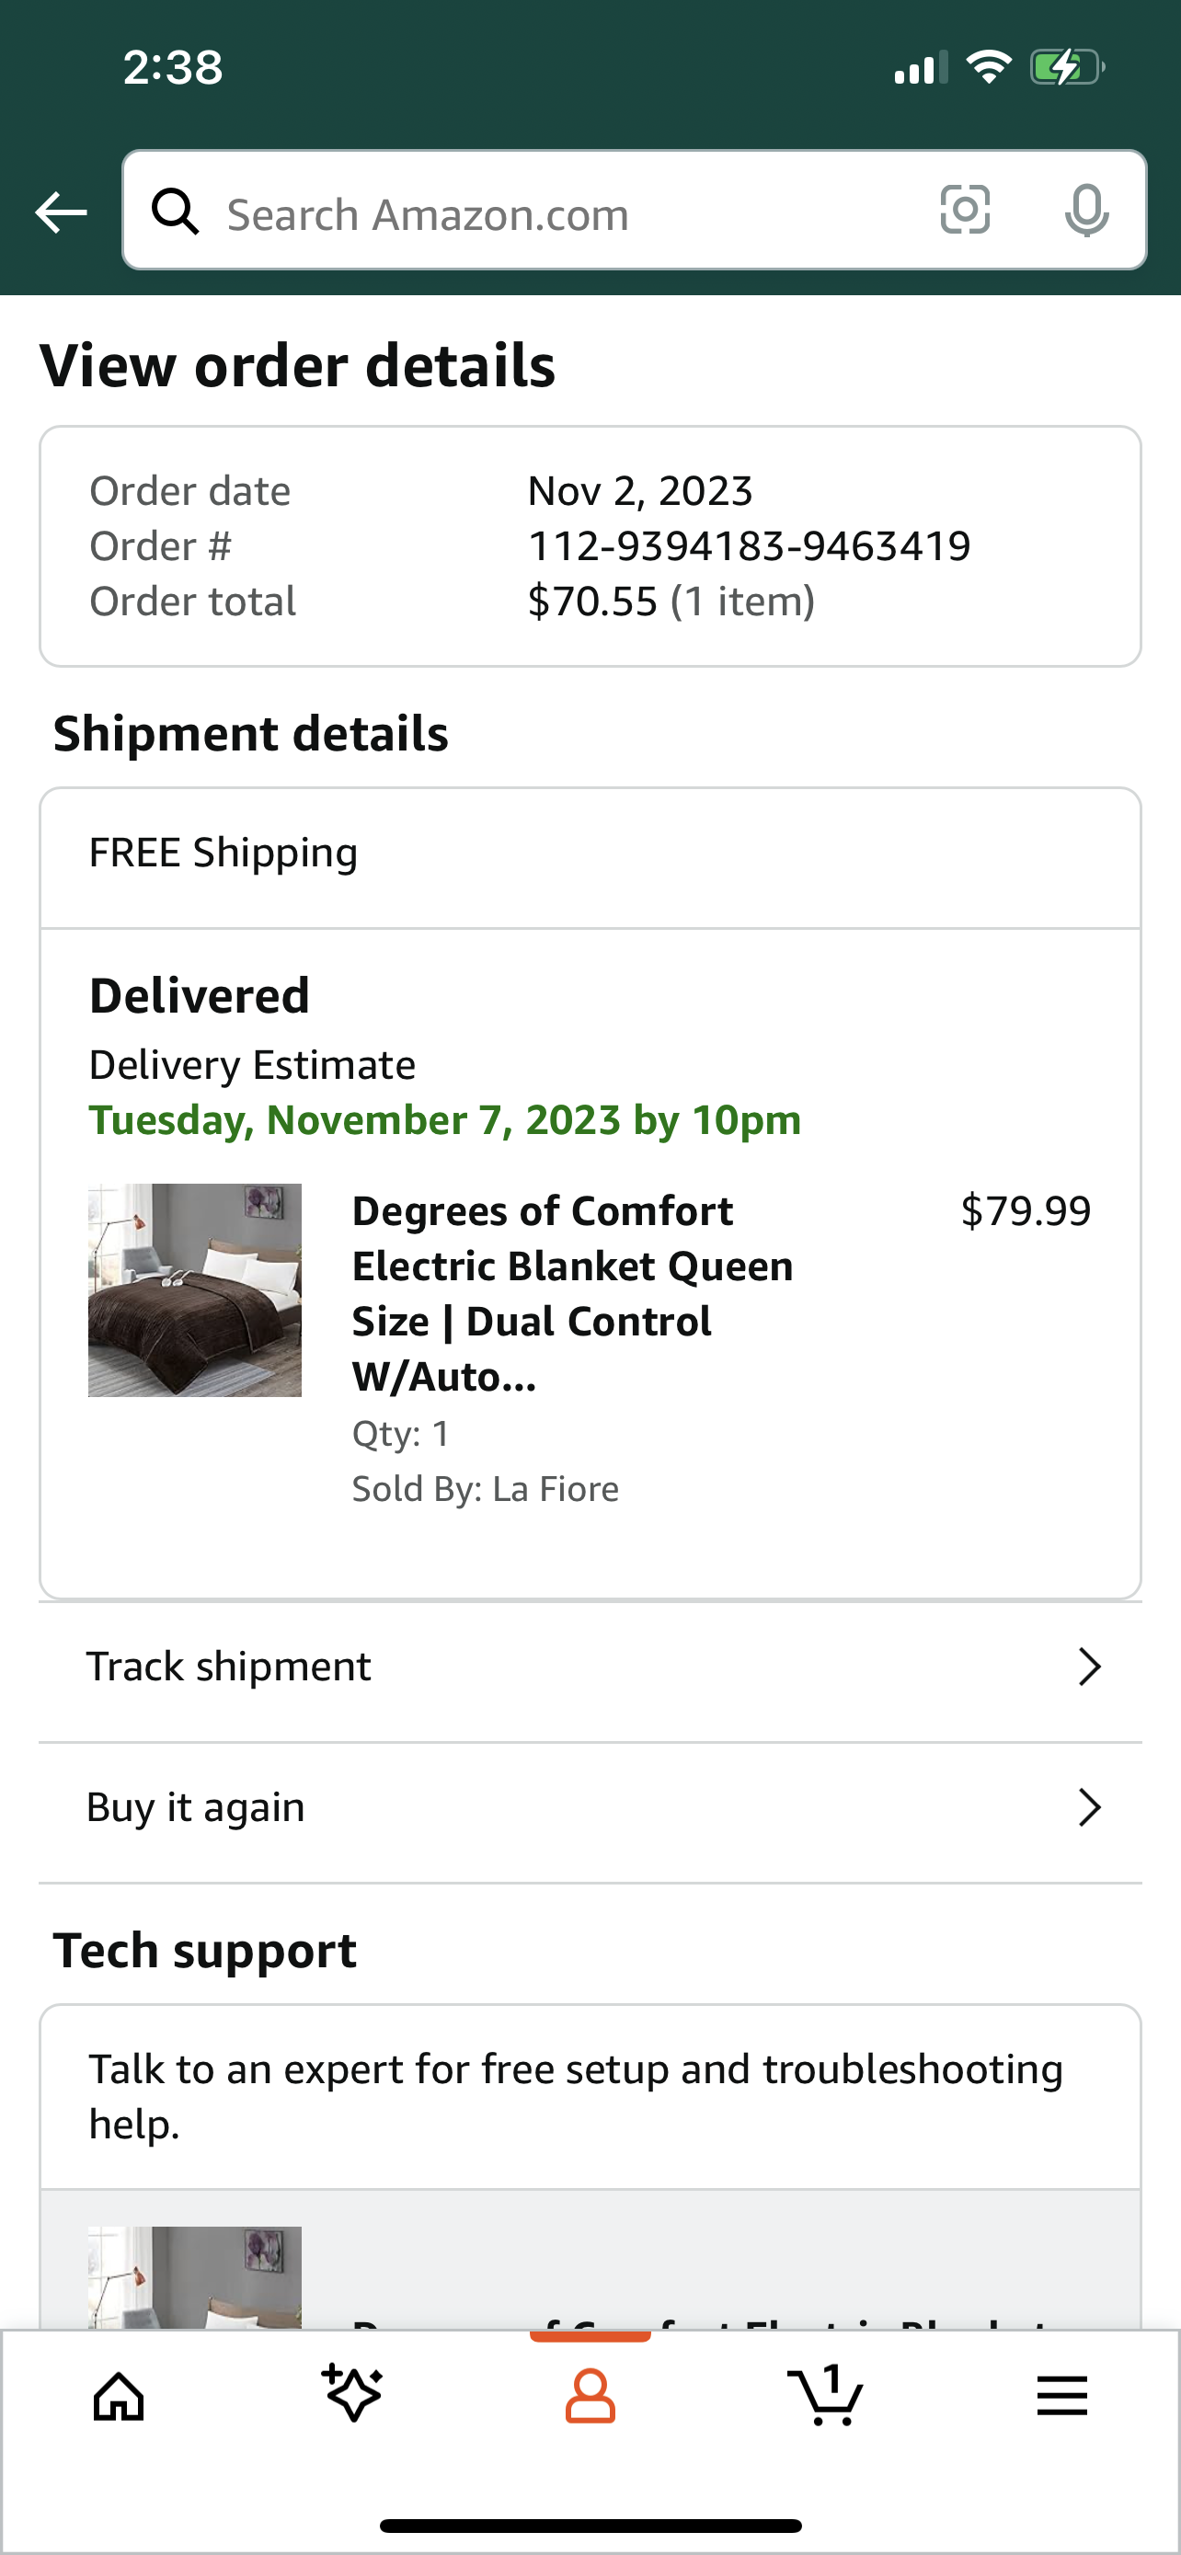Tap Tech support blanket thumbnail
This screenshot has width=1181, height=2555.
[x=194, y=2277]
